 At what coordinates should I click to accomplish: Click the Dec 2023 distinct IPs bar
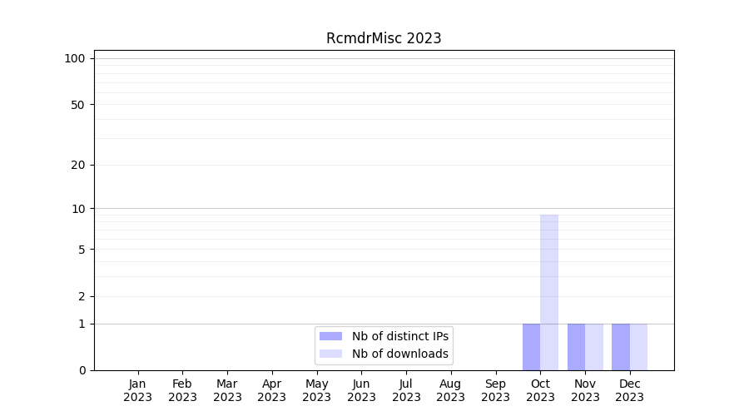[x=621, y=347]
